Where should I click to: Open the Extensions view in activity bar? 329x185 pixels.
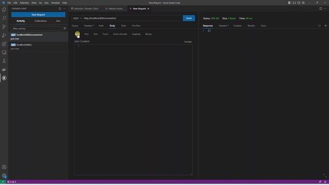click(x=4, y=44)
